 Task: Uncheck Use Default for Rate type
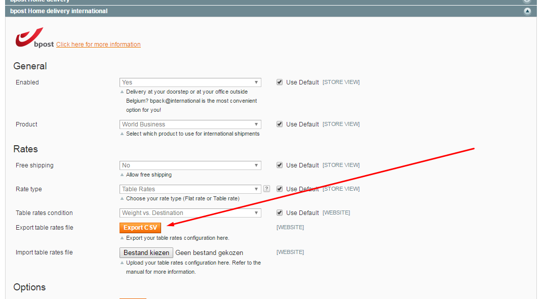(x=279, y=189)
